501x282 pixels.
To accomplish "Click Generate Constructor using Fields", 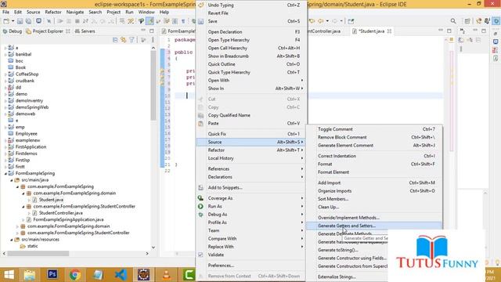I will click(x=352, y=258).
